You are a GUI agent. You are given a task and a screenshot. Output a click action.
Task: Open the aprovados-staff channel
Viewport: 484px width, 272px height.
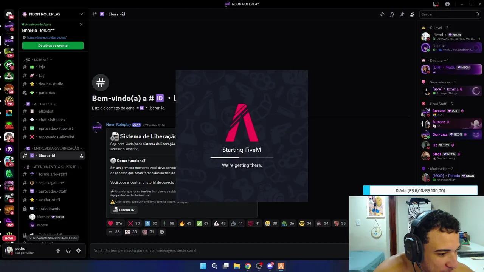pos(53,191)
